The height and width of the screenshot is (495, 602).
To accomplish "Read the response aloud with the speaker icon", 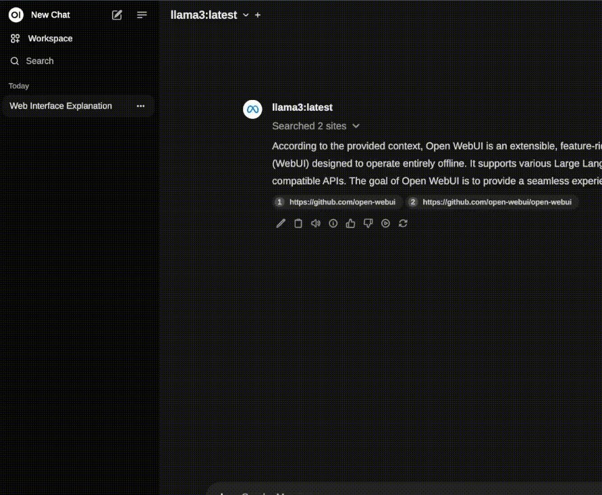I will point(316,224).
